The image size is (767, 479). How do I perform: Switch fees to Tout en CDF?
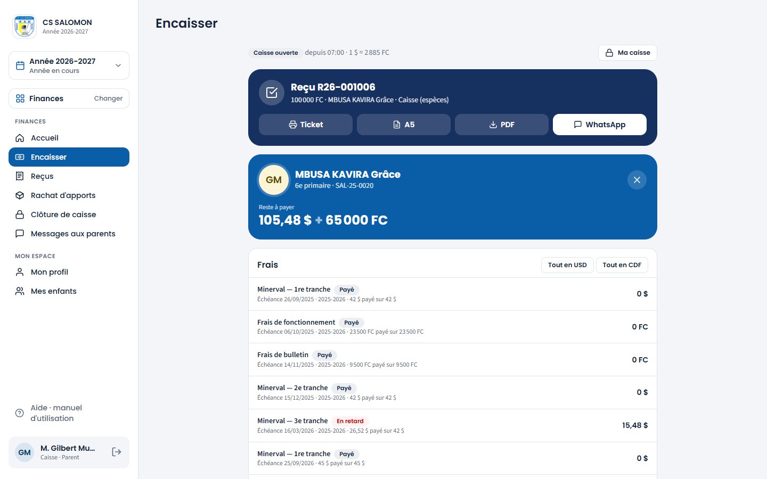(x=622, y=265)
